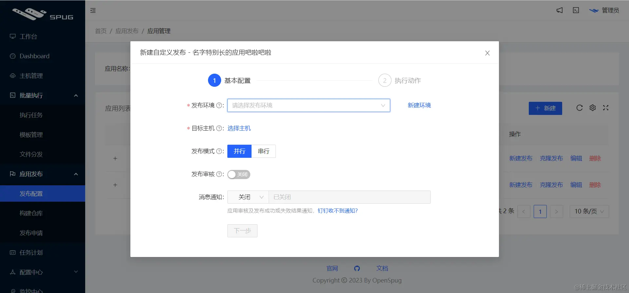Click the 新建 button behind dialog
This screenshot has height=293, width=629.
pos(545,108)
